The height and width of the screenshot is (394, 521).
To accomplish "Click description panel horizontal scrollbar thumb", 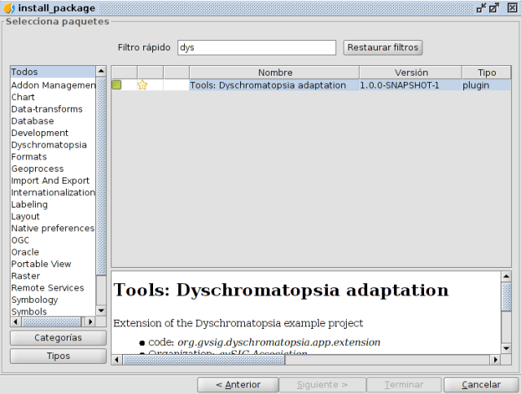I will tap(204, 360).
